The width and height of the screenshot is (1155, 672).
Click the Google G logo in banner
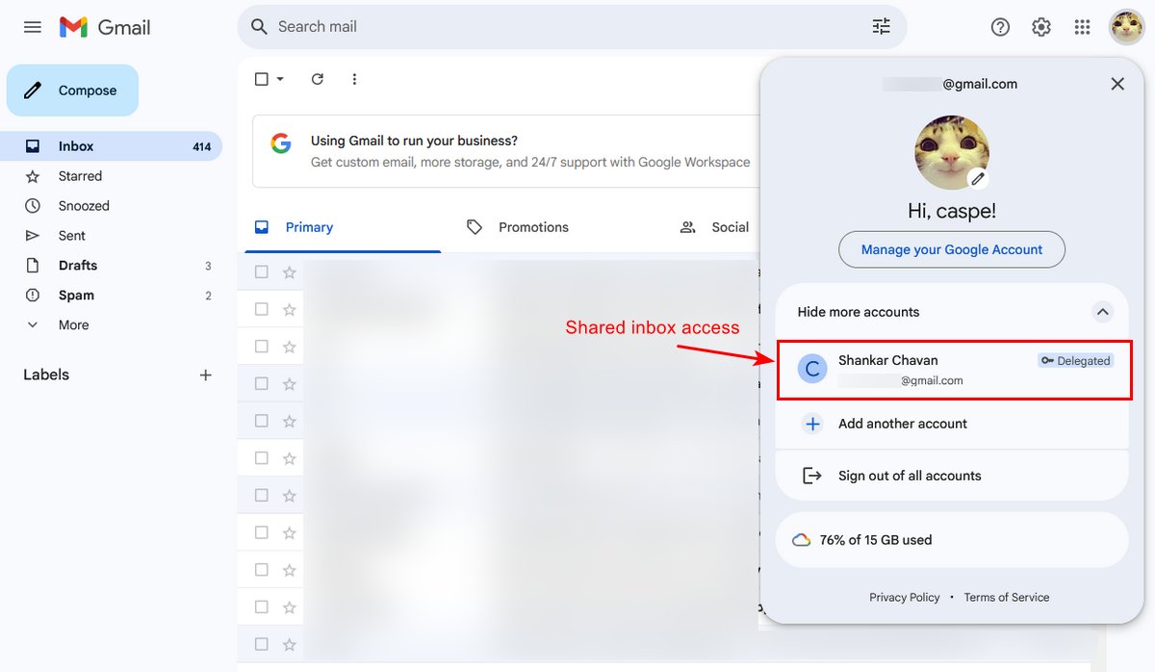(281, 144)
